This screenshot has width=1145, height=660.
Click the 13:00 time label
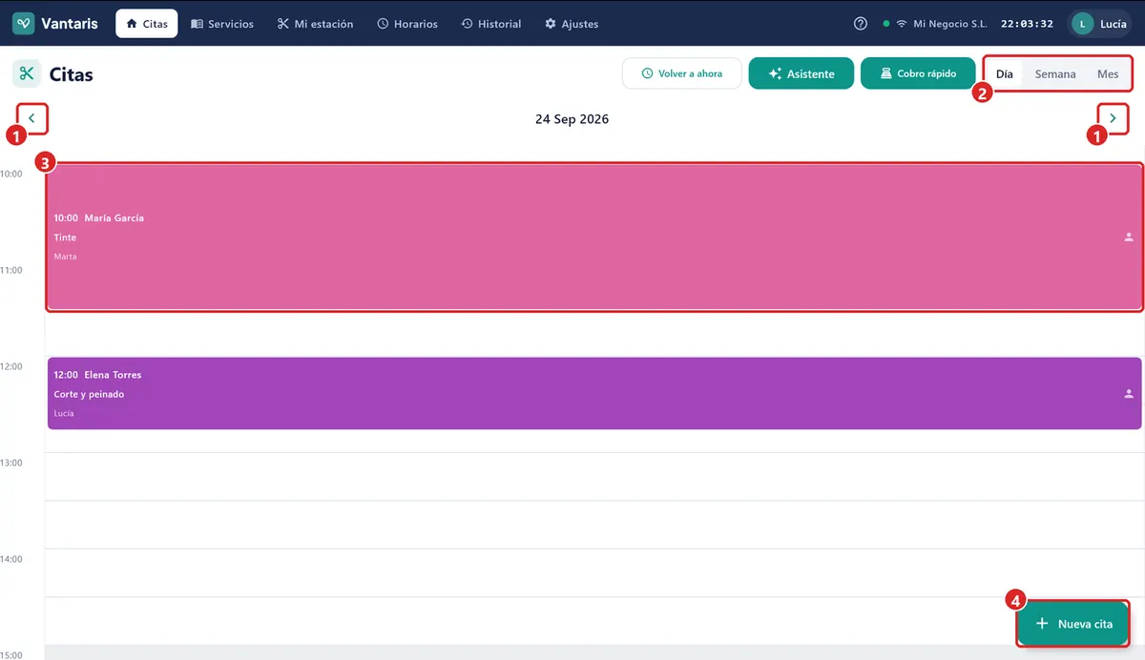[x=11, y=463]
